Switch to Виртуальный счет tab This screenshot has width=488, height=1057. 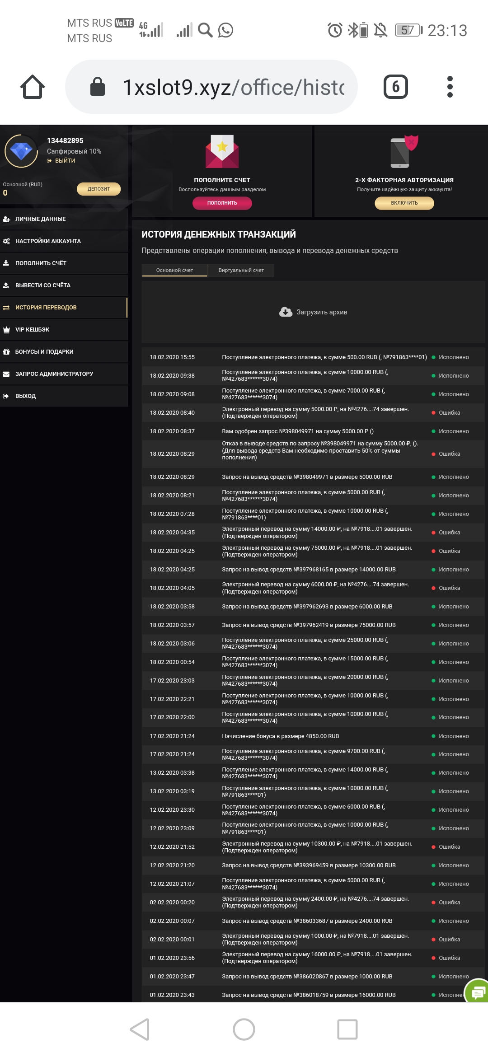[241, 270]
